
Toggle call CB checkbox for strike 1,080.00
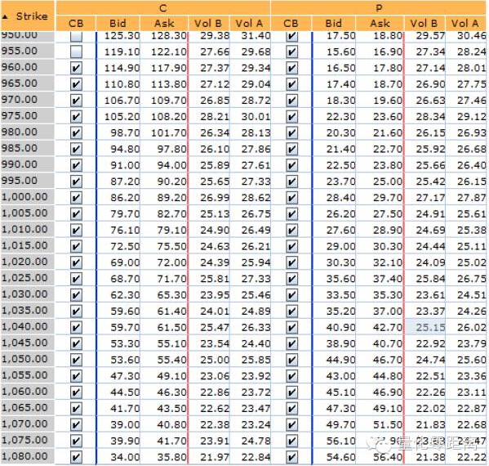[x=76, y=457]
